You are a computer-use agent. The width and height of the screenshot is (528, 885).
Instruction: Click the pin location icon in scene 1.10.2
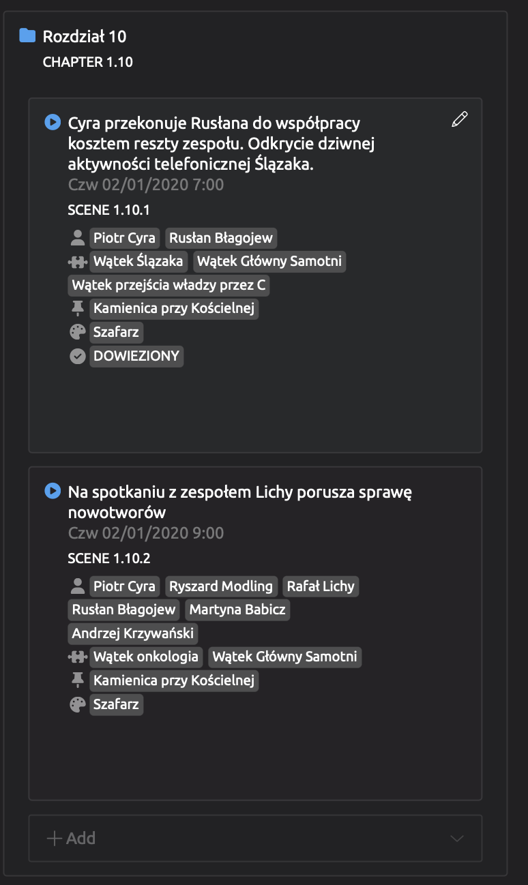point(78,680)
